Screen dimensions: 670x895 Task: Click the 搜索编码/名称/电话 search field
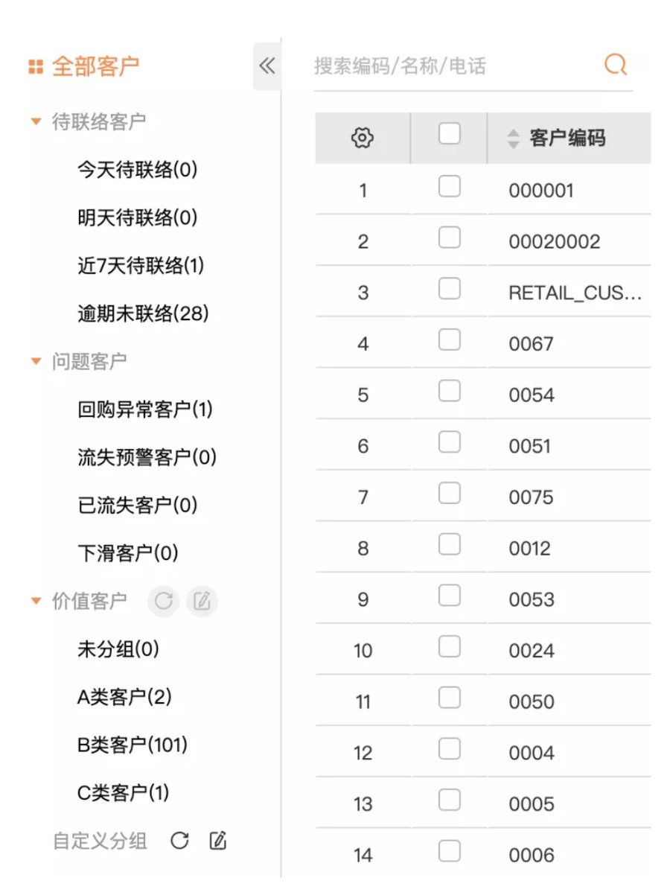[x=447, y=66]
